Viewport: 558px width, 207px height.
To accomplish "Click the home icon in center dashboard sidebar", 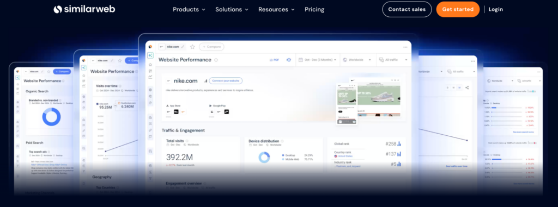I will [150, 65].
